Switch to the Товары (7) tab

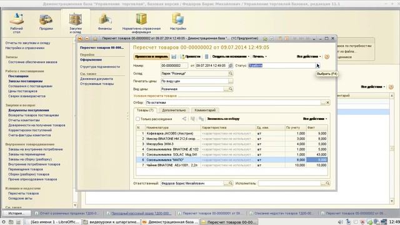tap(145, 110)
